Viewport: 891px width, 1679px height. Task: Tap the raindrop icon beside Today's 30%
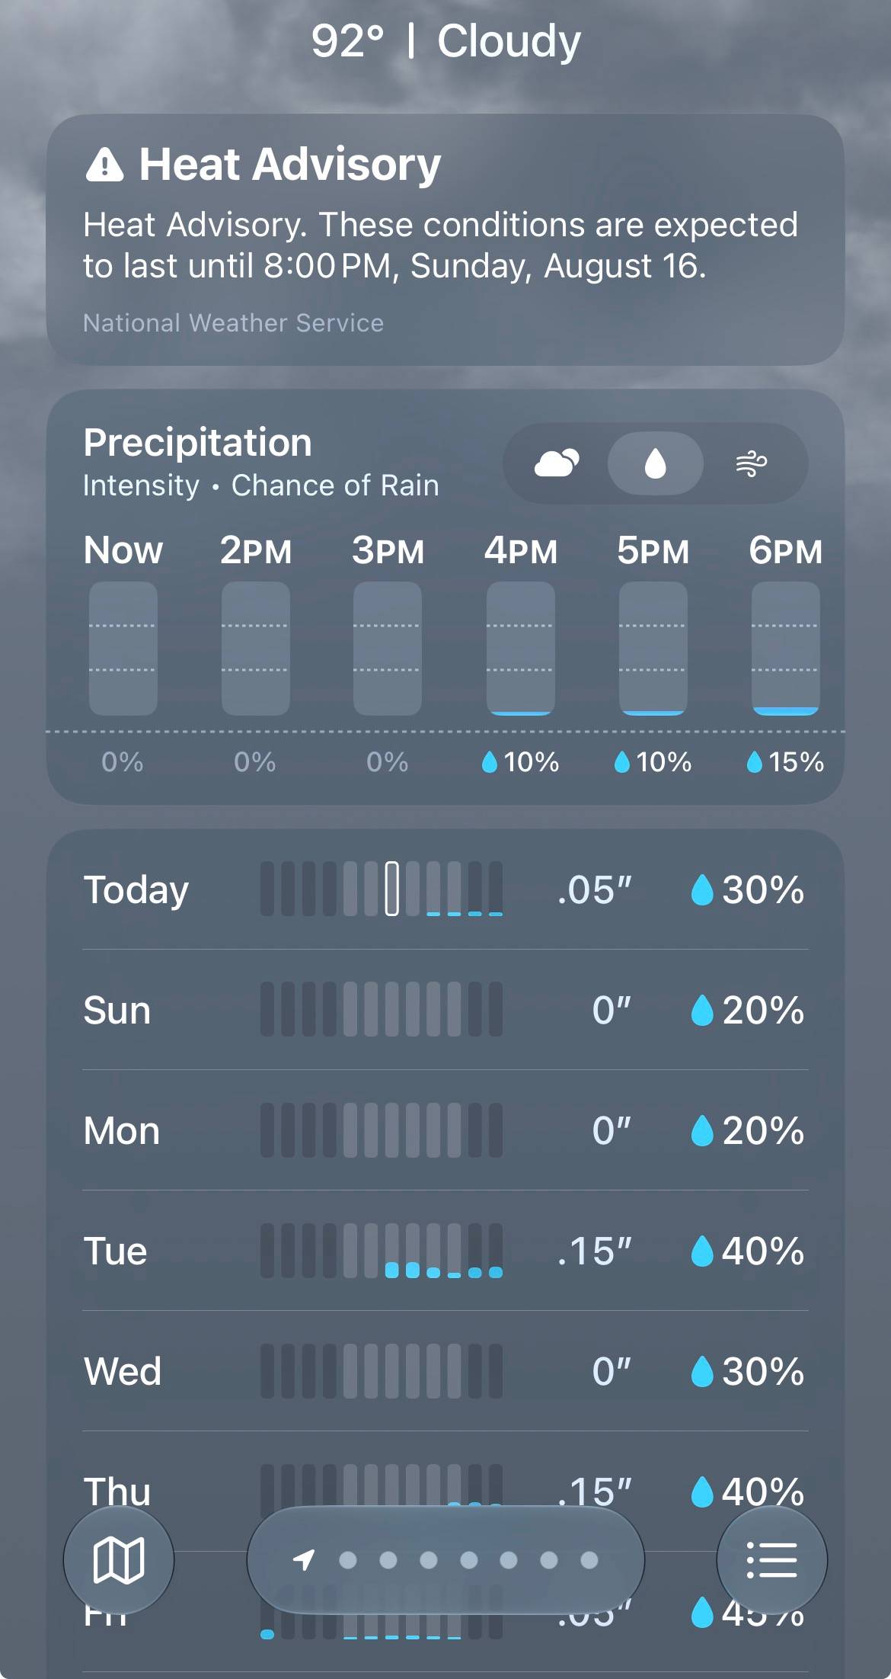click(701, 889)
